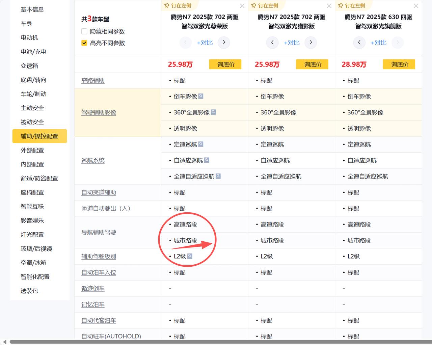Viewport: 432px width, 345px height.
Task: Click 询底价 for the 智驾双激光猎影版
Action: 312,64
